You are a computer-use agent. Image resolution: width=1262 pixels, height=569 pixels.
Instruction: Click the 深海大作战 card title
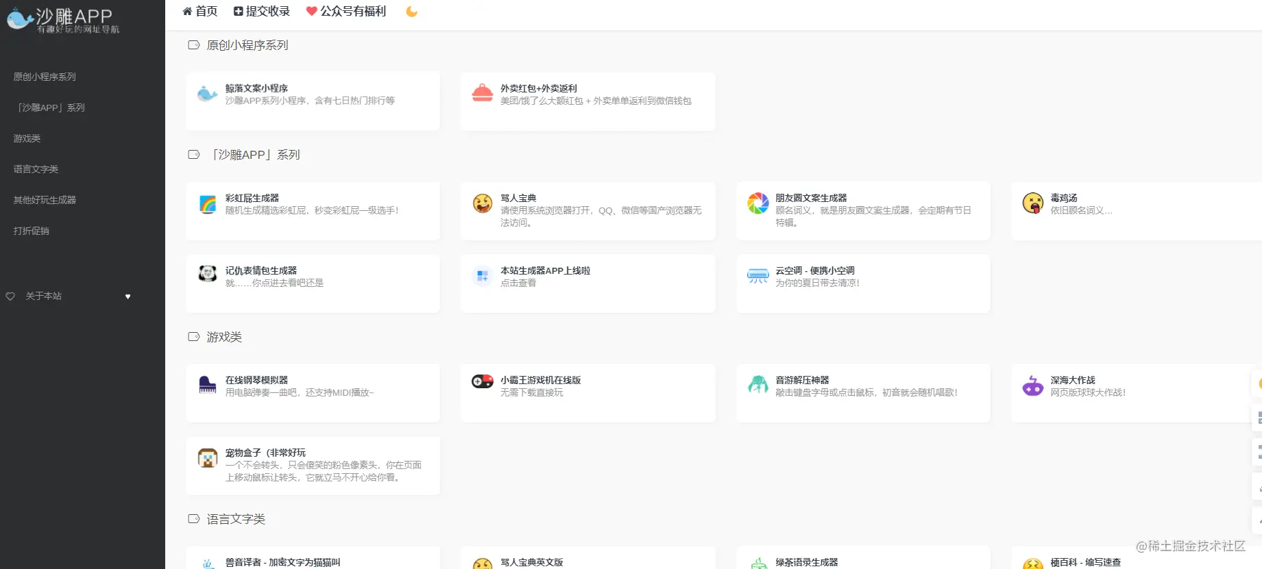(1073, 380)
